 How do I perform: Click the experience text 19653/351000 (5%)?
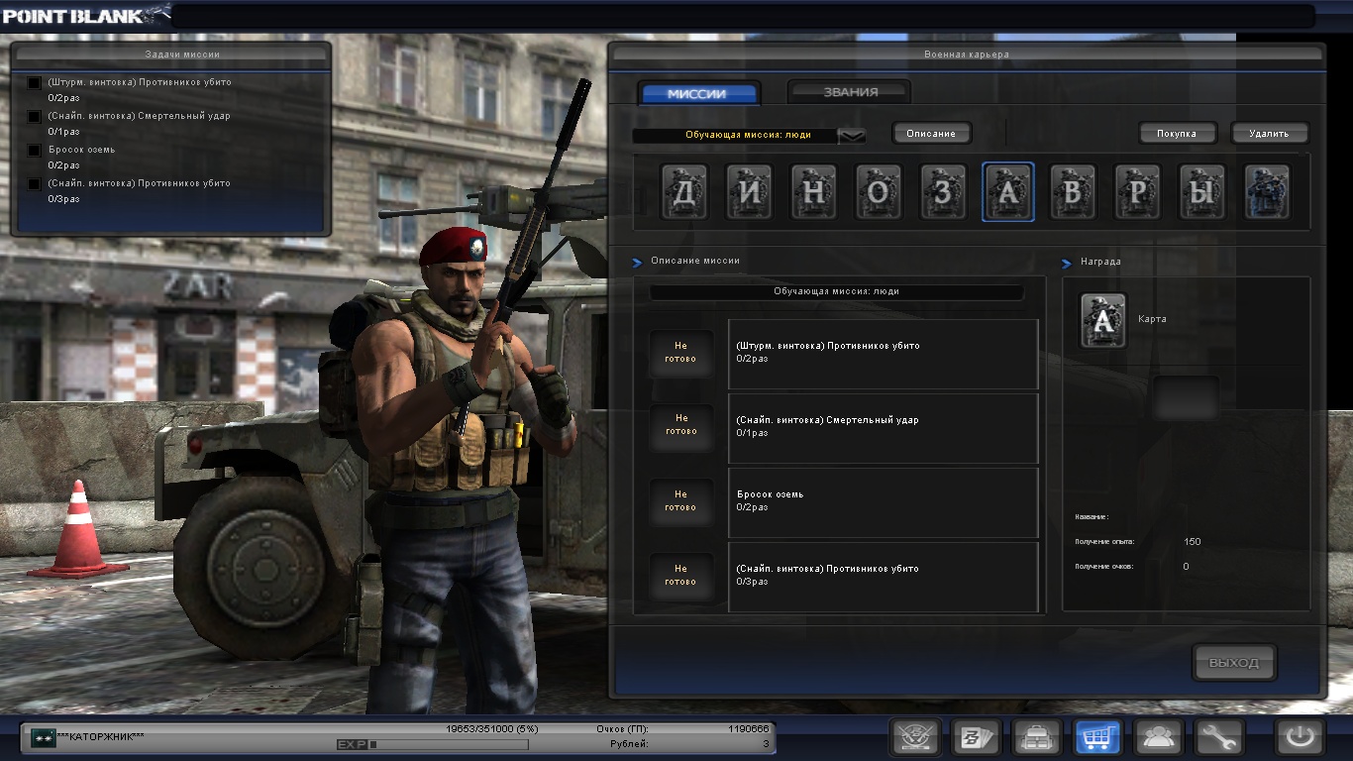tap(492, 728)
